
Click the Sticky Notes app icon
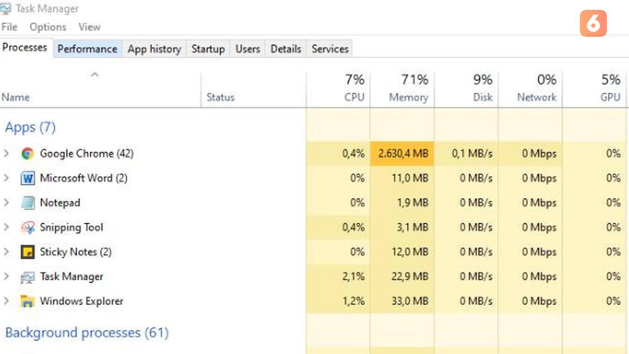coord(28,252)
